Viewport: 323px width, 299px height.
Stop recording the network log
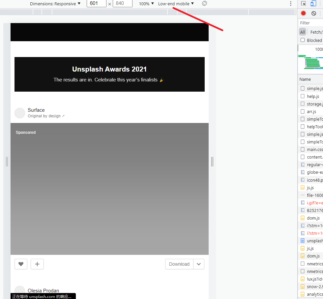(x=303, y=14)
